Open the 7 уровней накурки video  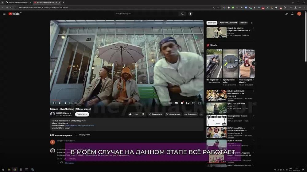216,120
